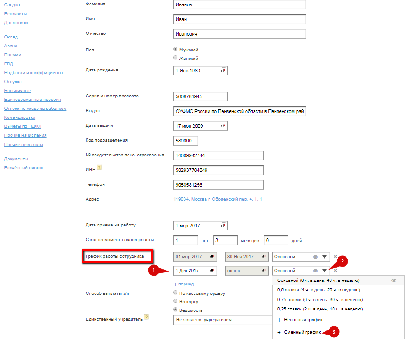Image resolution: width=412 pixels, height=343 pixels.
Task: Open calendar icon in Дата приема на работу
Action: [x=222, y=225]
